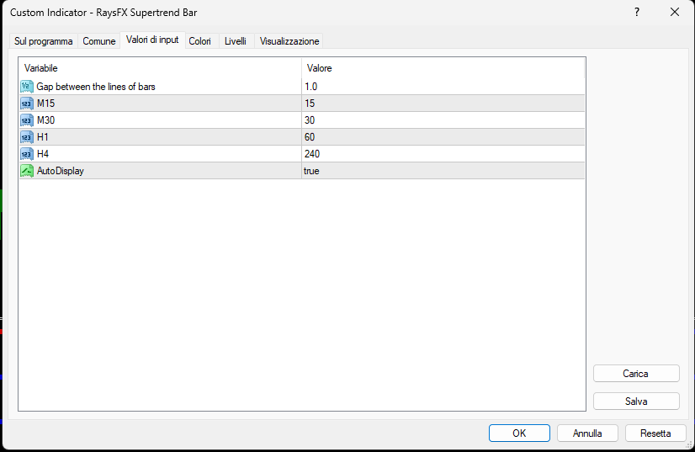This screenshot has height=452, width=695.
Task: Click the integer icon next to M30
Action: [27, 120]
